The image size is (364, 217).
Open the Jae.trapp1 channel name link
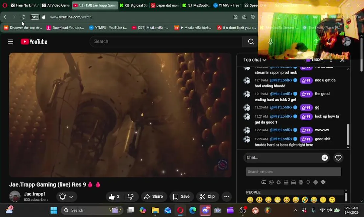click(35, 194)
